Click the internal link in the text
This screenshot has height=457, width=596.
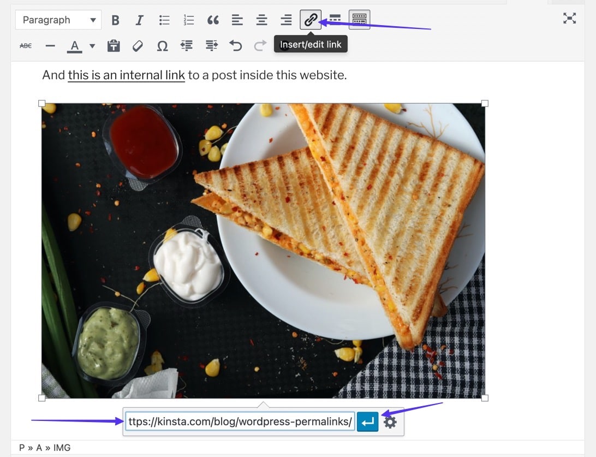pyautogui.click(x=125, y=75)
